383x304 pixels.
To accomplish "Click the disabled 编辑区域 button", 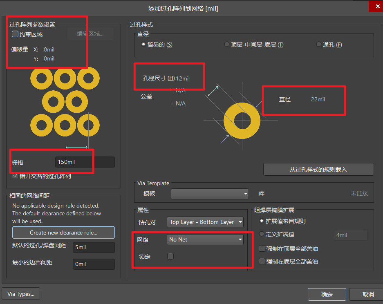I will 90,34.
